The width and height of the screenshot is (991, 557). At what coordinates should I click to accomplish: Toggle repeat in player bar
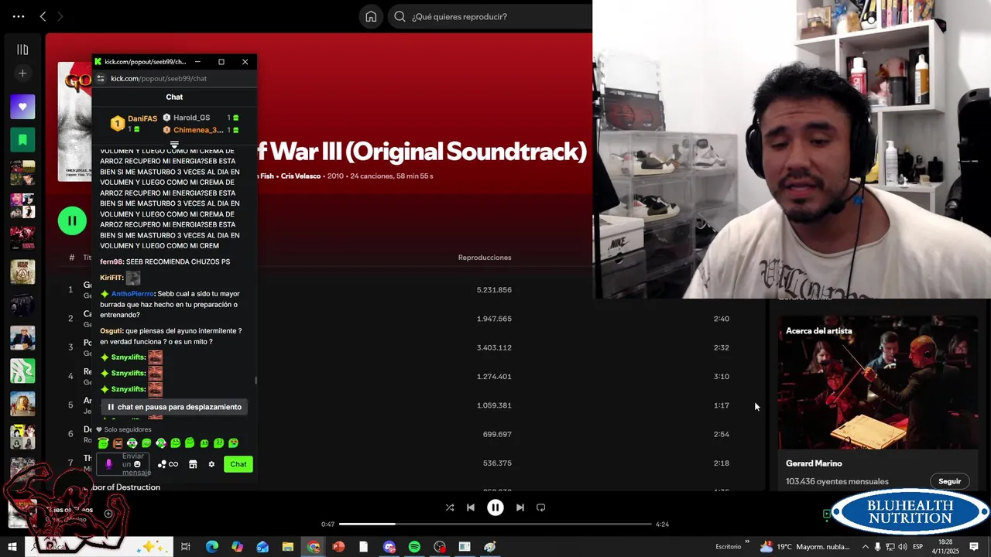(x=541, y=507)
